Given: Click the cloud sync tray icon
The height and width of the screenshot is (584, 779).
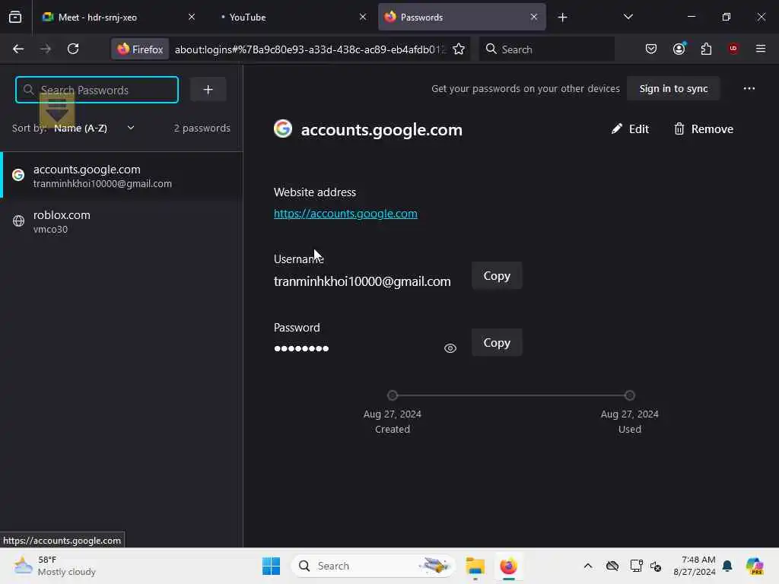Looking at the screenshot, I should (x=612, y=566).
